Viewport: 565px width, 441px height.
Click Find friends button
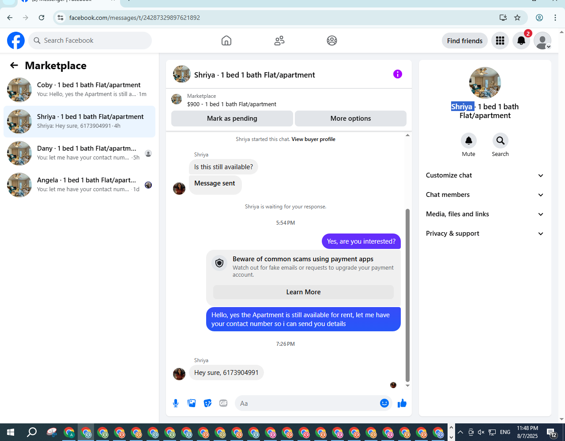pos(465,41)
